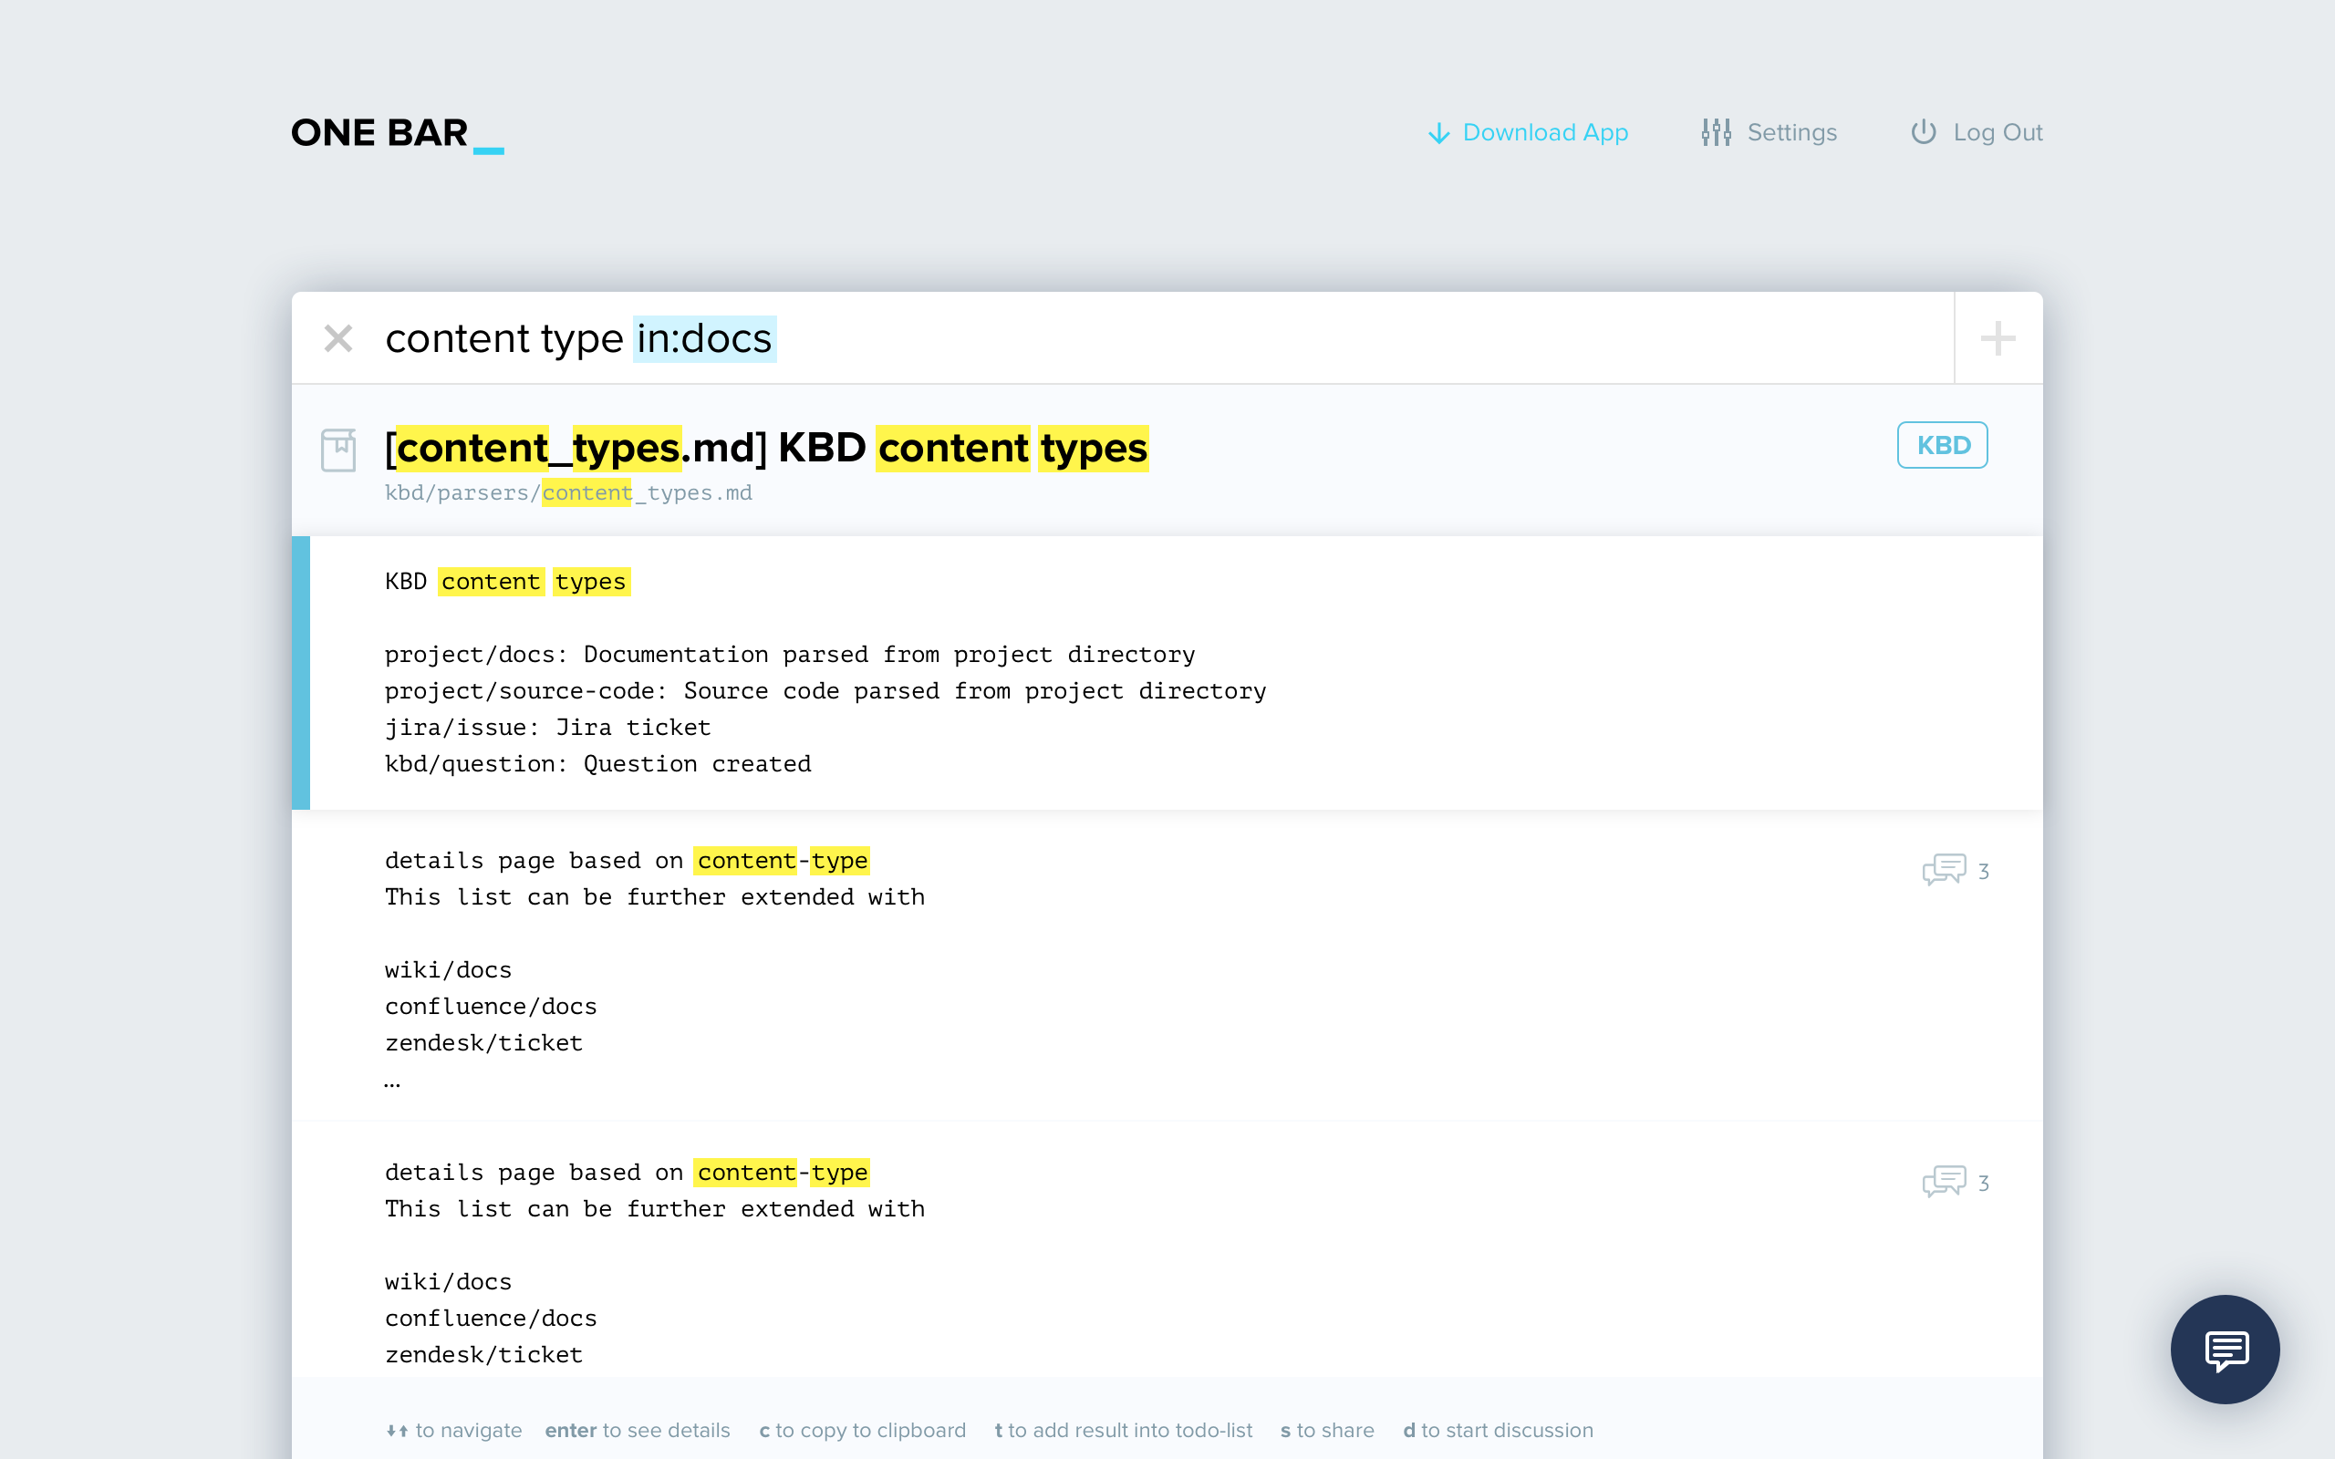Screen dimensions: 2335x1459
Task: Click the Settings sliders icon
Action: (1716, 132)
